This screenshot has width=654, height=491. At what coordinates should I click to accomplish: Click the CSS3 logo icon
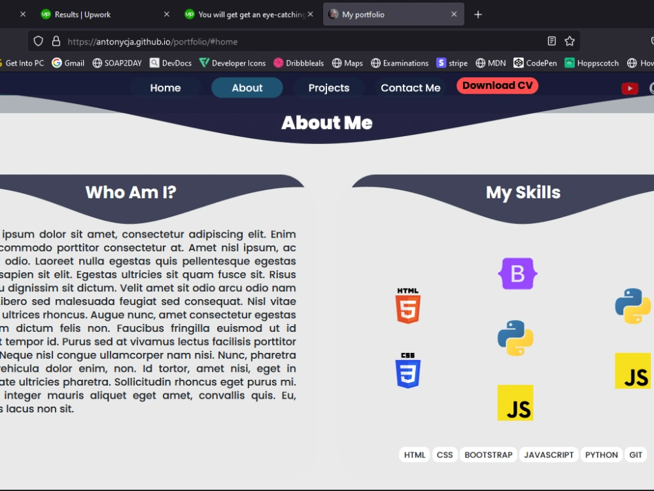pos(407,371)
